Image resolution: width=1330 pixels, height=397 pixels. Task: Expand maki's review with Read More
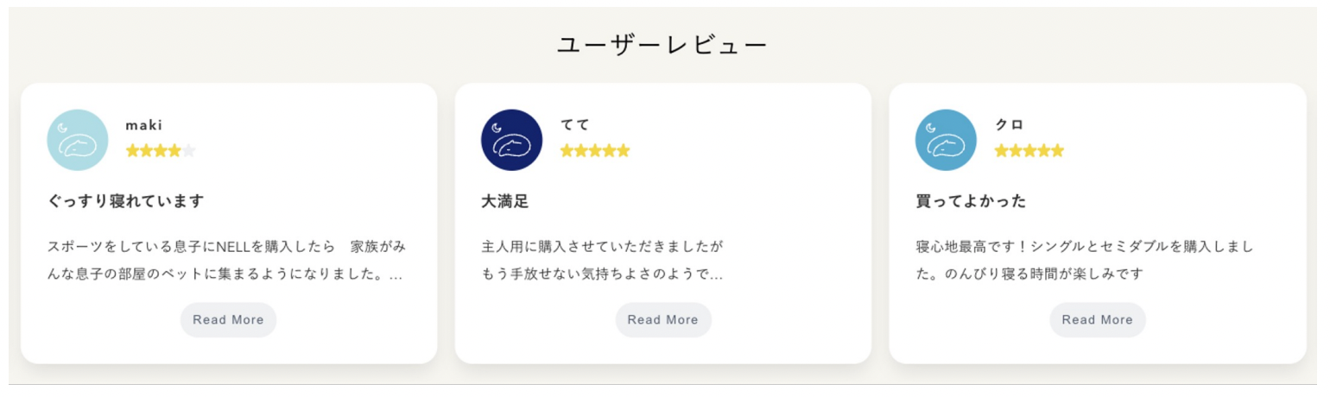[228, 319]
